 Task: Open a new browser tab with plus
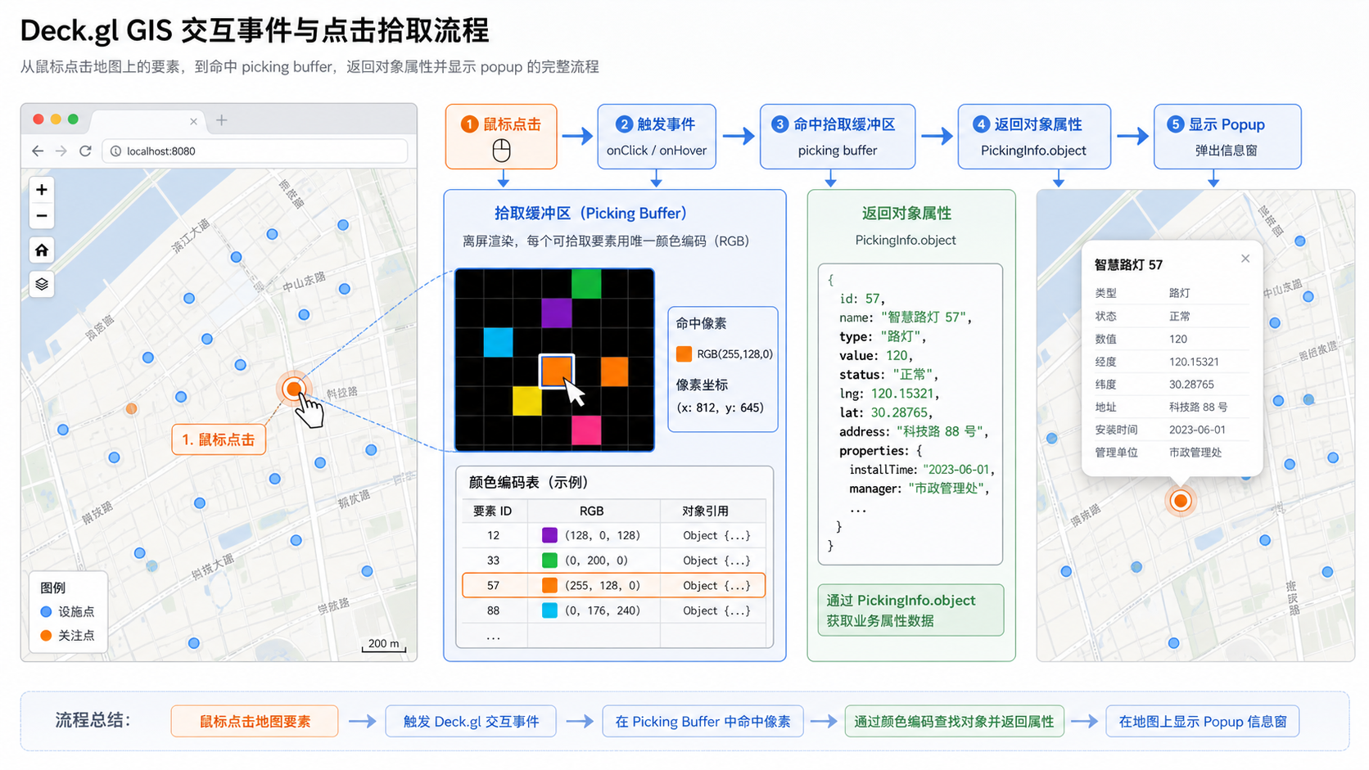221,120
